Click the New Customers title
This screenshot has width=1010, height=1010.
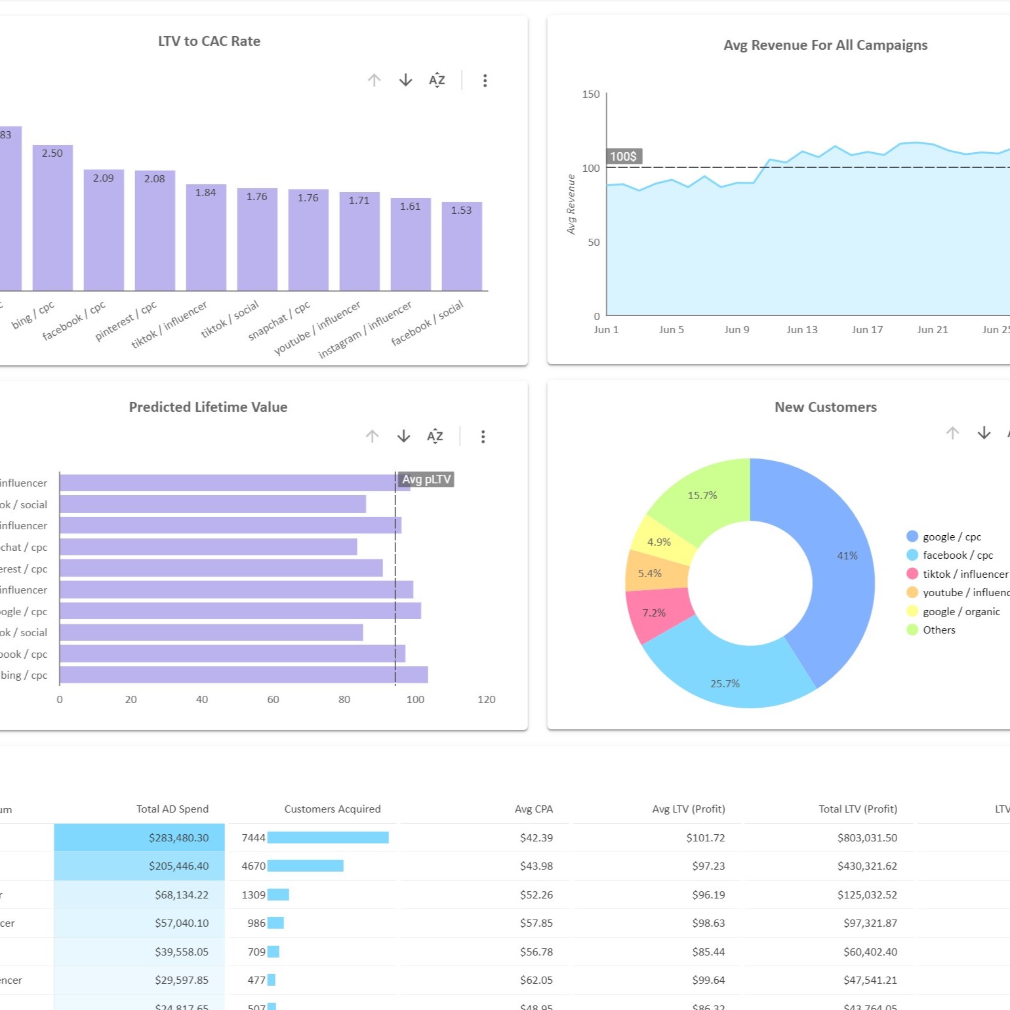pyautogui.click(x=825, y=407)
